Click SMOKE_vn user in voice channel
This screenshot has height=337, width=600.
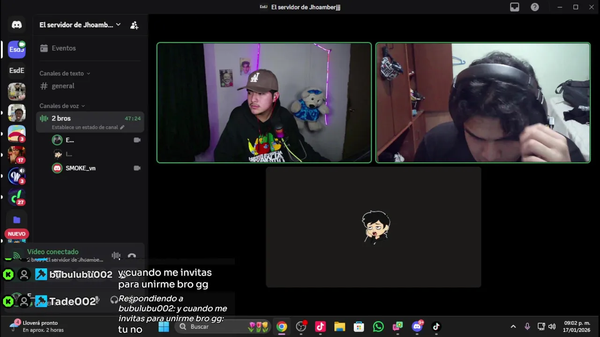pyautogui.click(x=81, y=168)
